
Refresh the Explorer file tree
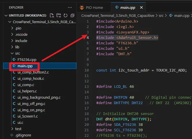click(x=66, y=15)
